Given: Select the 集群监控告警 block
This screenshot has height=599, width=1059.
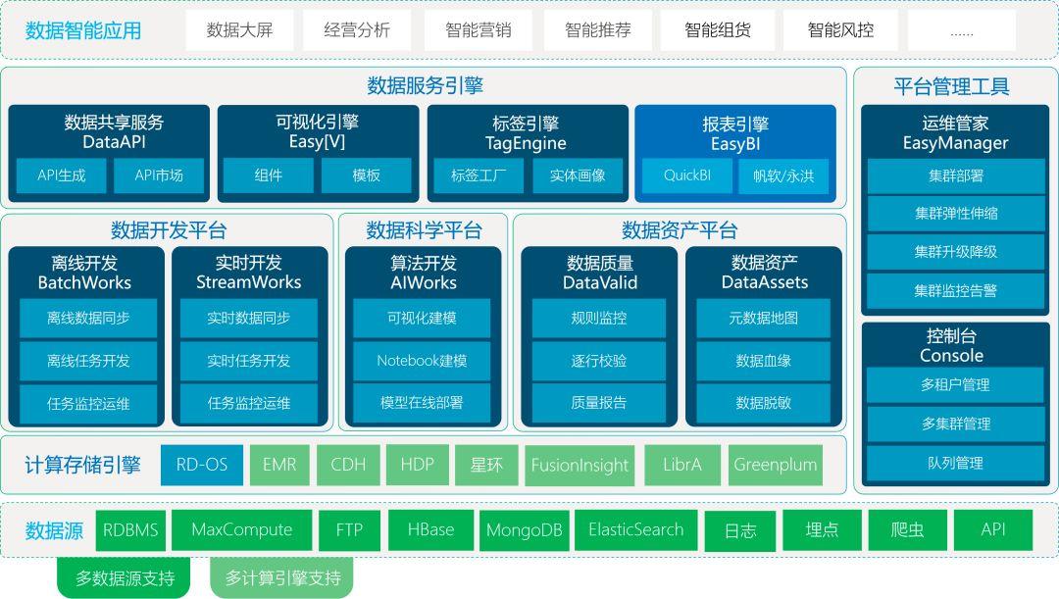Looking at the screenshot, I should tap(956, 291).
